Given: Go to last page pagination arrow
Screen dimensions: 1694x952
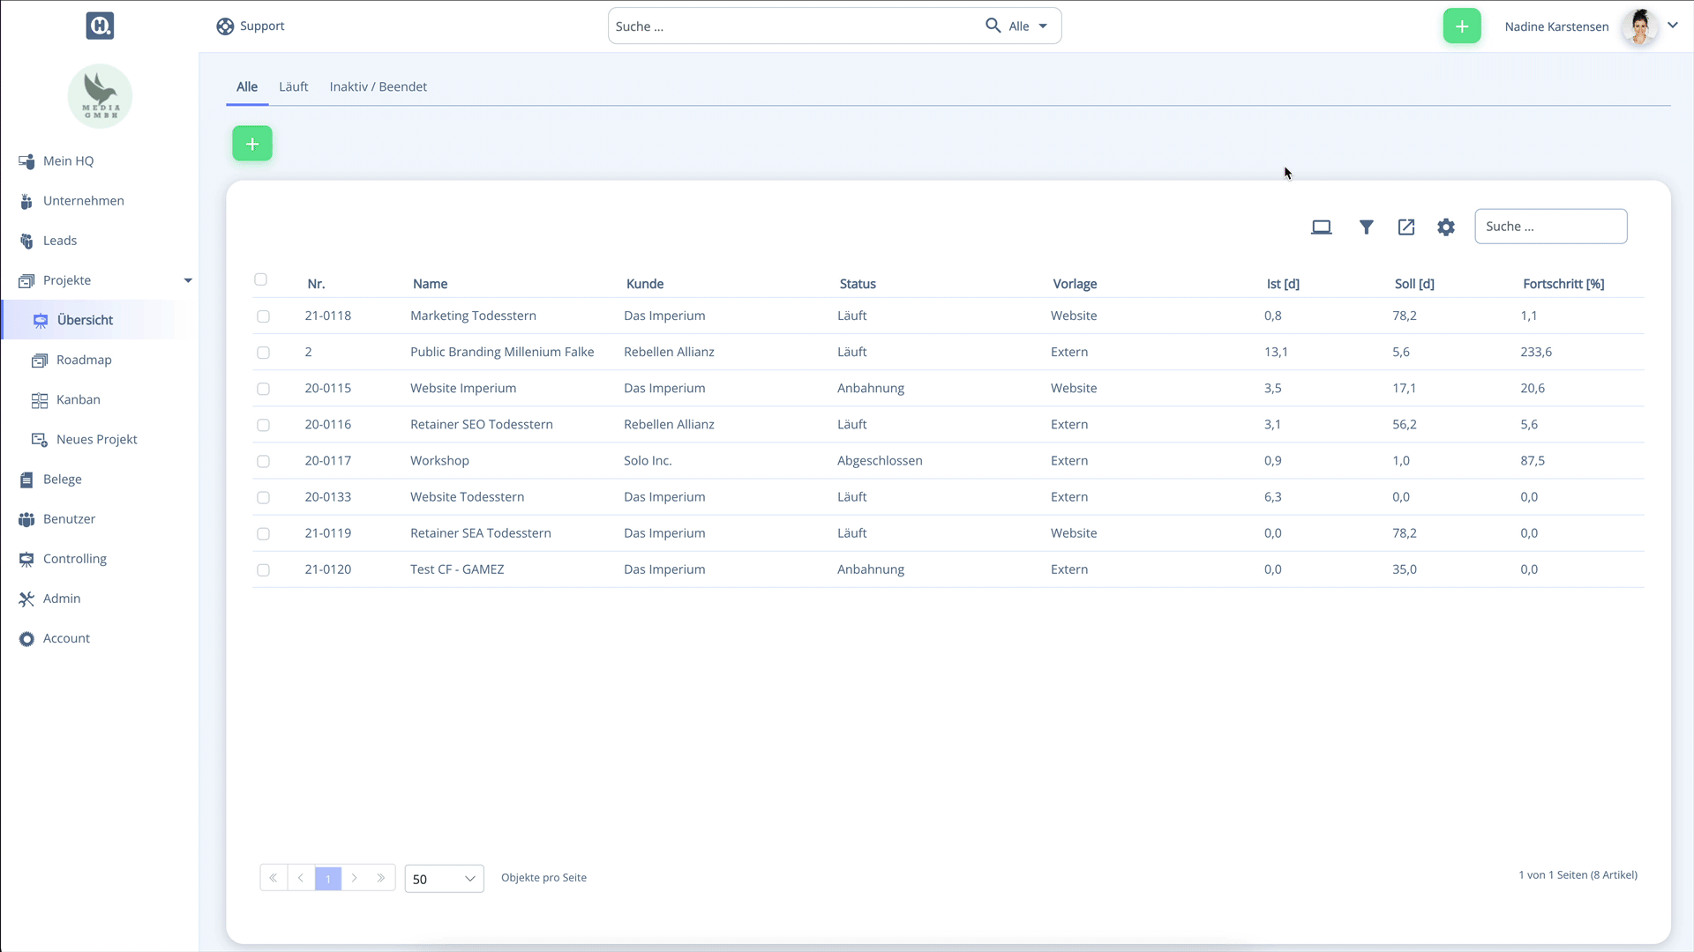Looking at the screenshot, I should [x=381, y=878].
